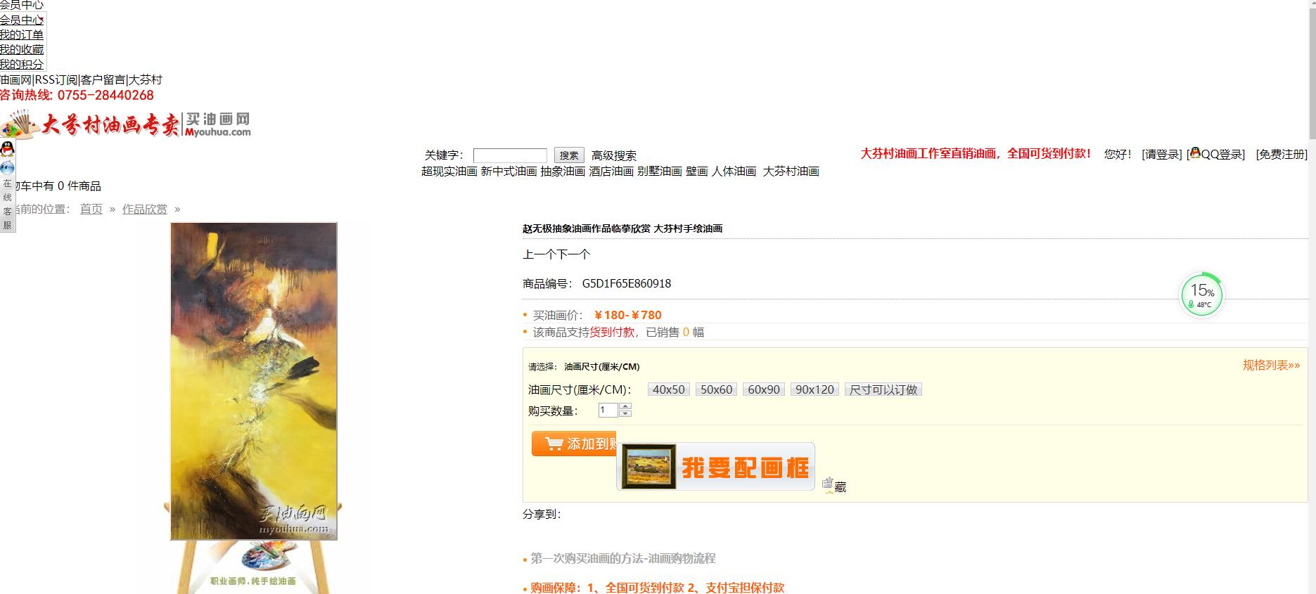Screen dimensions: 1316x594
Task: Open the 在线客服 vertical sidebar label
Action: [x=7, y=204]
